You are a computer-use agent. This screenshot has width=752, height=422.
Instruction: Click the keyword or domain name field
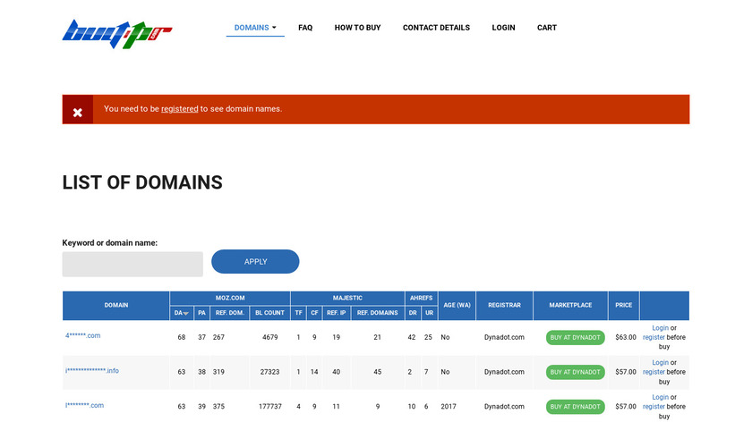[x=132, y=264]
